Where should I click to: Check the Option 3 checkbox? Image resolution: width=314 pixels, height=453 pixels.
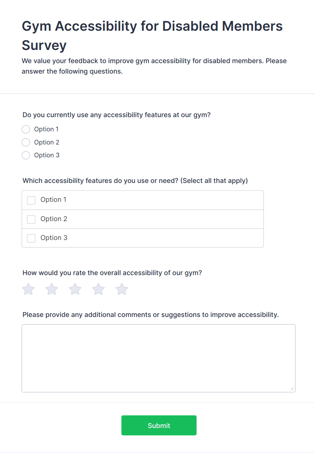(31, 238)
